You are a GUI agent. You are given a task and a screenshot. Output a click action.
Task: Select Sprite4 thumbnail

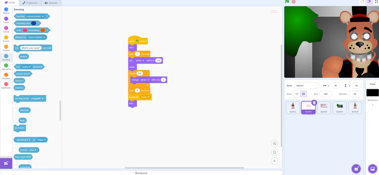click(339, 108)
